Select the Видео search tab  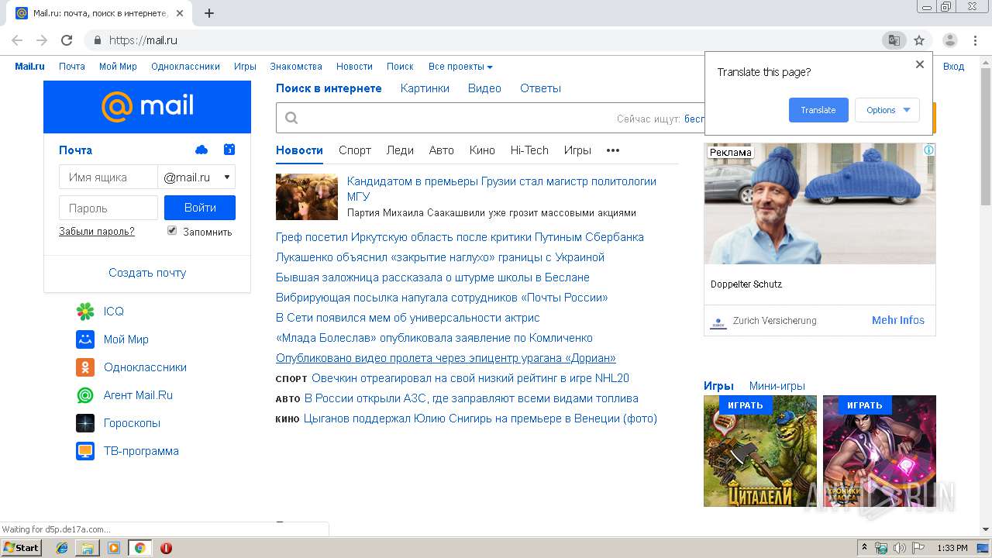click(484, 88)
